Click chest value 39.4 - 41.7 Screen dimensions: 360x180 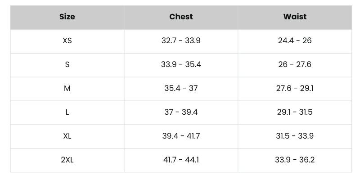181,136
